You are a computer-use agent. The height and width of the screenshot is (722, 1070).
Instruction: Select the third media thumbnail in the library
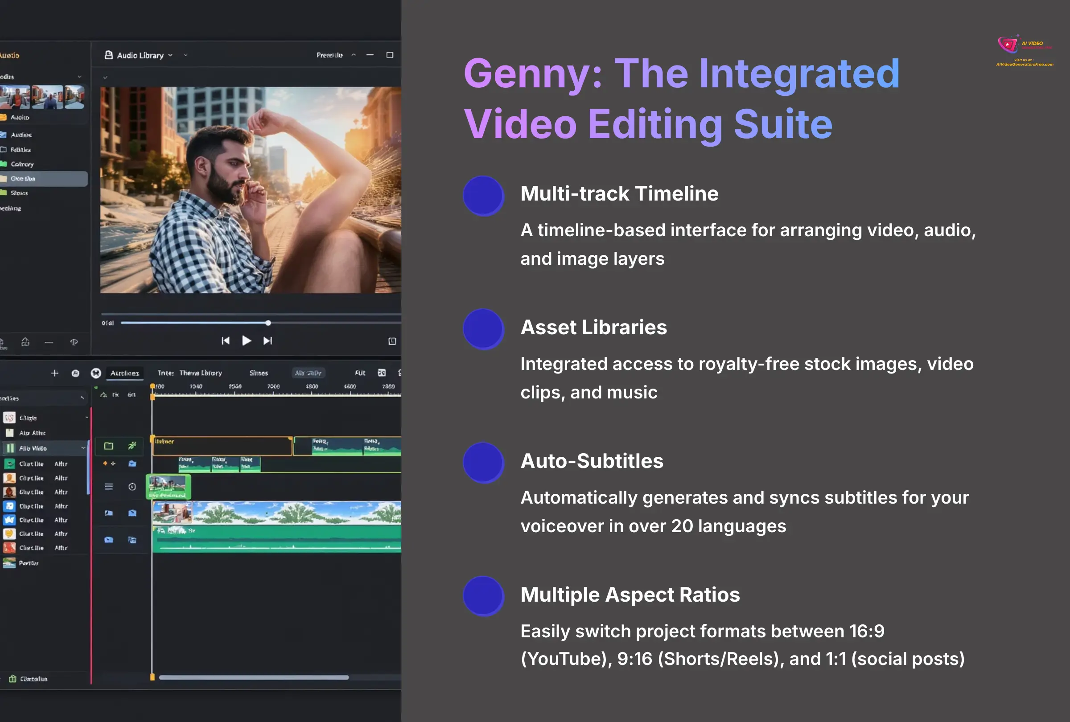click(x=74, y=97)
